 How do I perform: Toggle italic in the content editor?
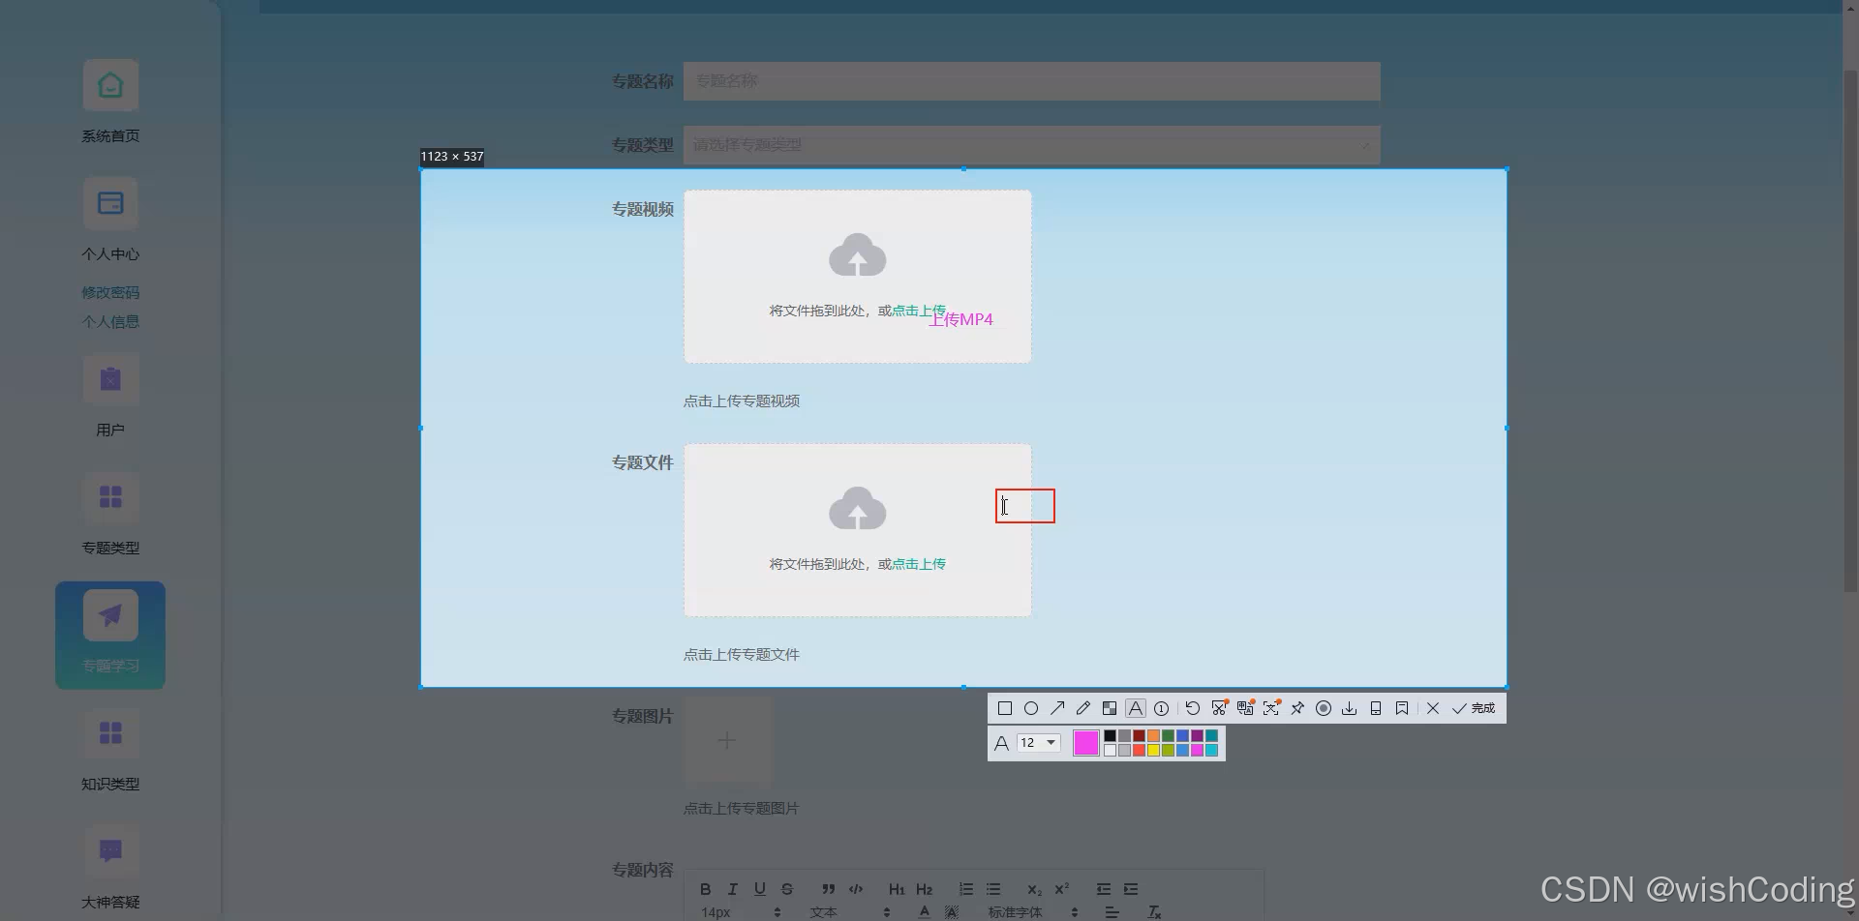pyautogui.click(x=733, y=888)
